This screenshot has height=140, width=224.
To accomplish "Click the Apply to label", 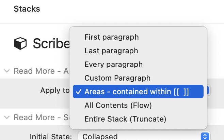I will tap(55, 90).
